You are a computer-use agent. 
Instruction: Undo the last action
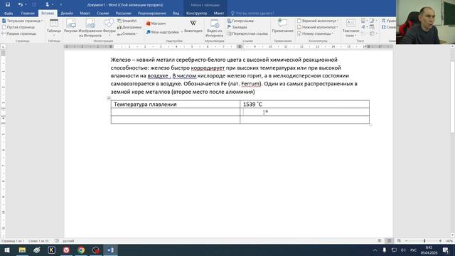click(x=20, y=5)
